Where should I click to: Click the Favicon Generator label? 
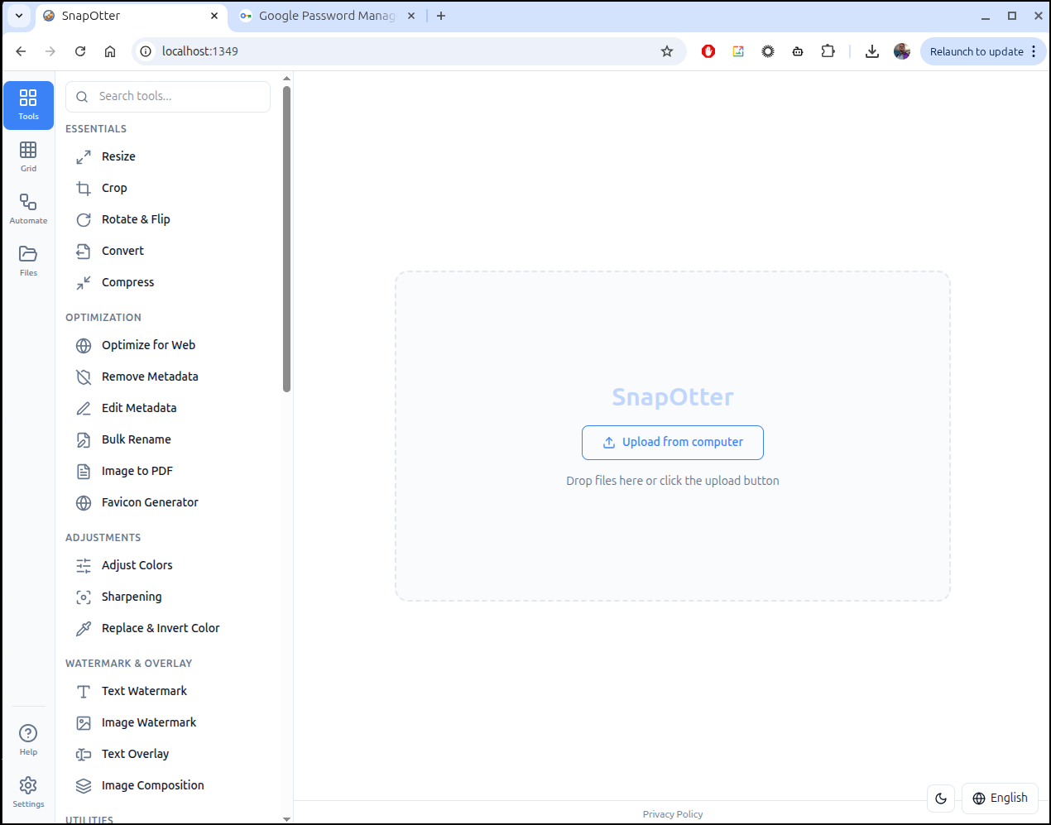click(x=150, y=502)
